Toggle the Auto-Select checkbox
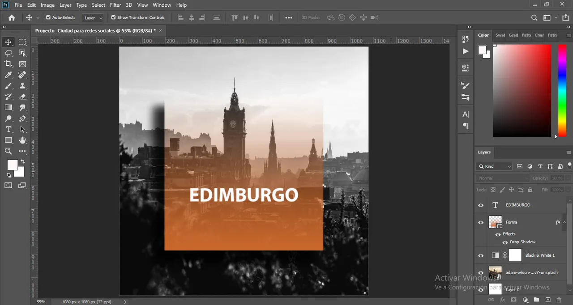The image size is (573, 305). (48, 17)
